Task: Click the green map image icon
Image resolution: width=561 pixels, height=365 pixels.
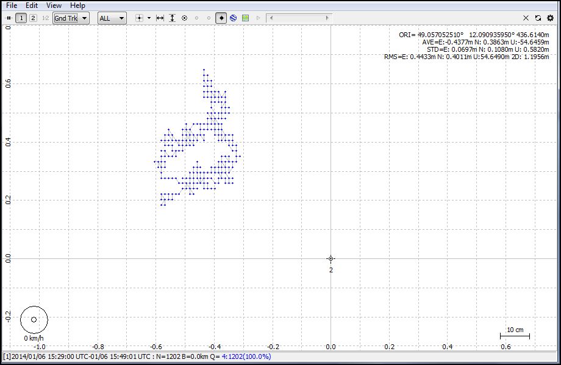Action: tap(245, 18)
